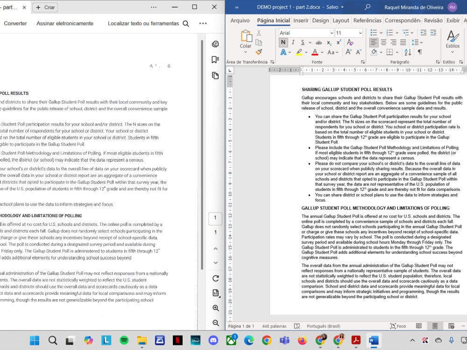Open bookmarks icon in PDF sidebar
Image resolution: width=467 pixels, height=350 pixels.
click(x=215, y=60)
